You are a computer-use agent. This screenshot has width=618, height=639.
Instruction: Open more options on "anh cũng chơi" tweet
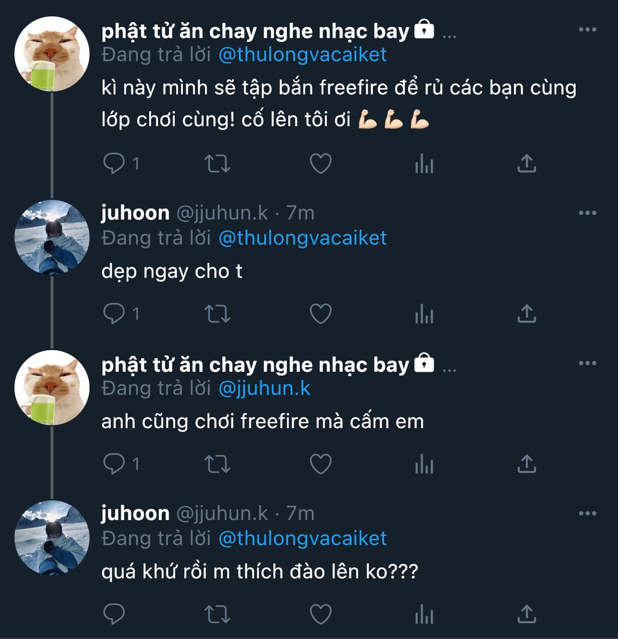pos(587,363)
